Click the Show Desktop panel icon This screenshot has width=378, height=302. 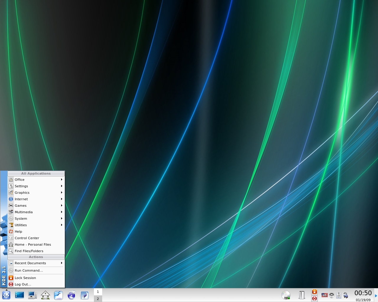coord(19,295)
